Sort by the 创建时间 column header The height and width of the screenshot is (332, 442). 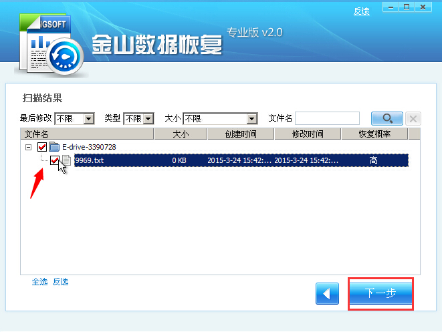[x=241, y=134]
